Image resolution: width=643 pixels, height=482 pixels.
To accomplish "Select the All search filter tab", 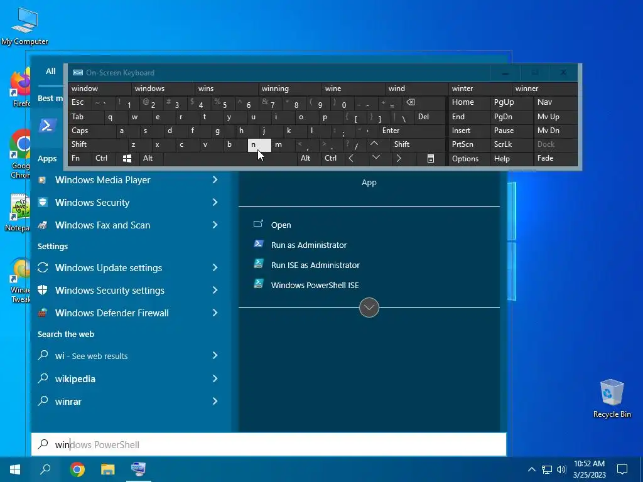I will coord(50,72).
